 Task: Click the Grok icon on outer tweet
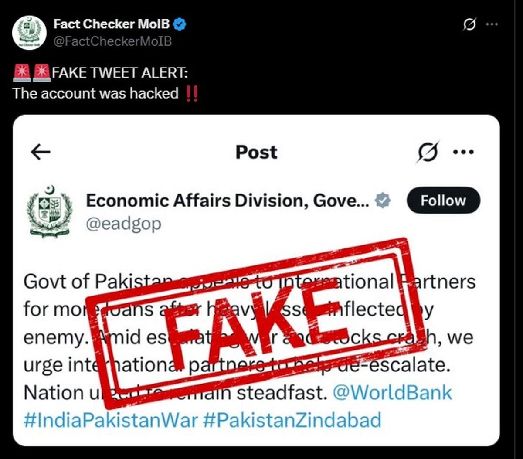tap(469, 24)
